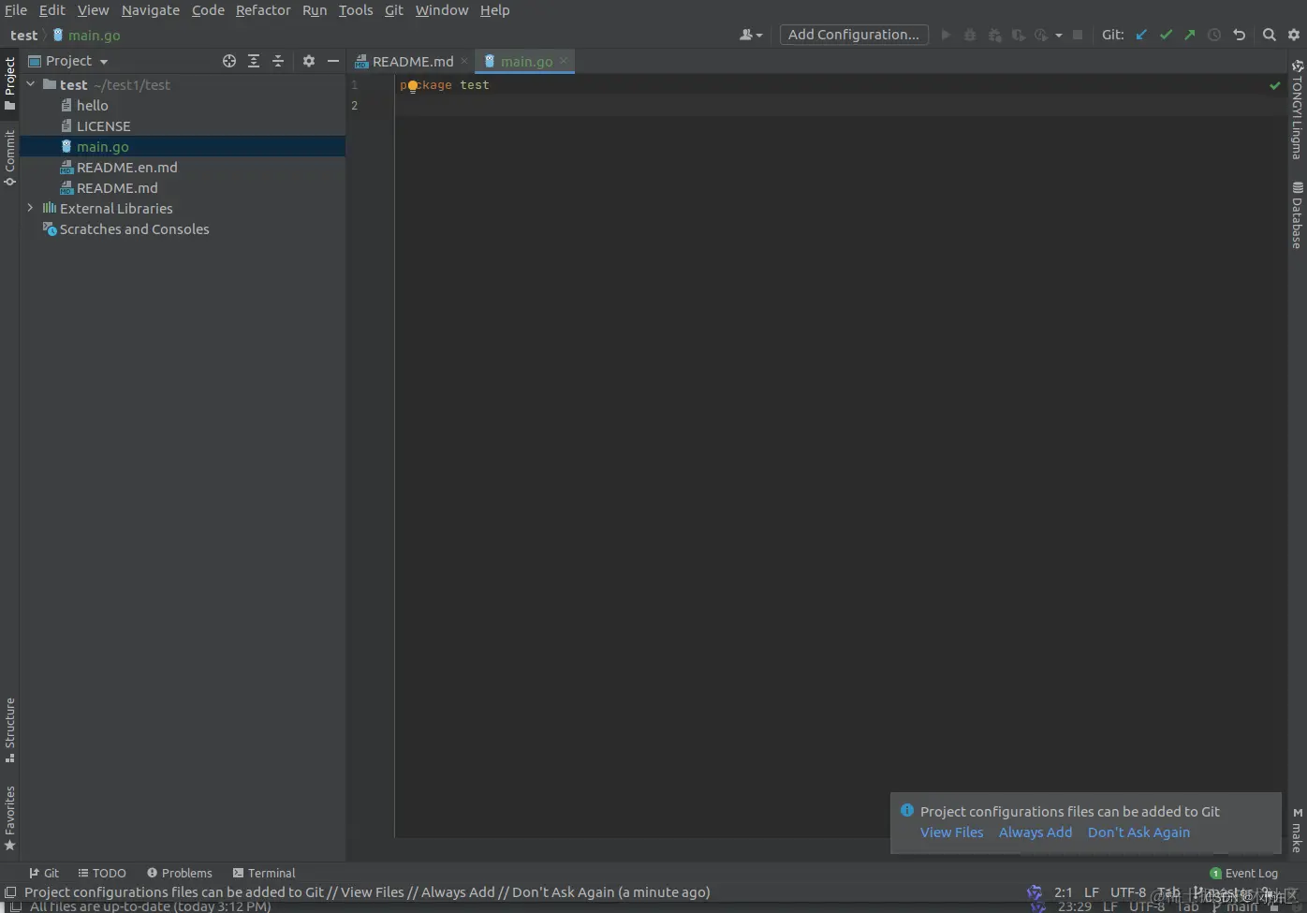Open Project panel options gear
The height and width of the screenshot is (913, 1307).
pyautogui.click(x=309, y=61)
